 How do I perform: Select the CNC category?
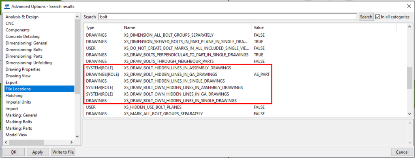coord(10,23)
